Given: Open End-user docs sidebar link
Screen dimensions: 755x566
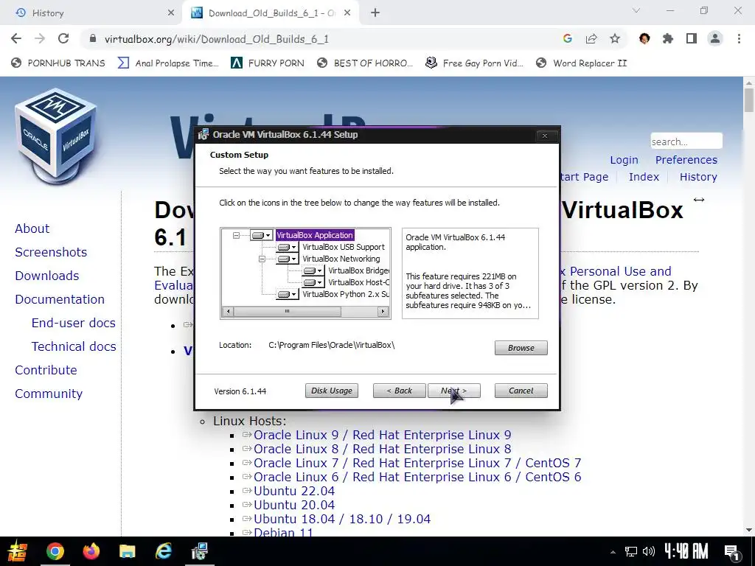Looking at the screenshot, I should (x=74, y=323).
